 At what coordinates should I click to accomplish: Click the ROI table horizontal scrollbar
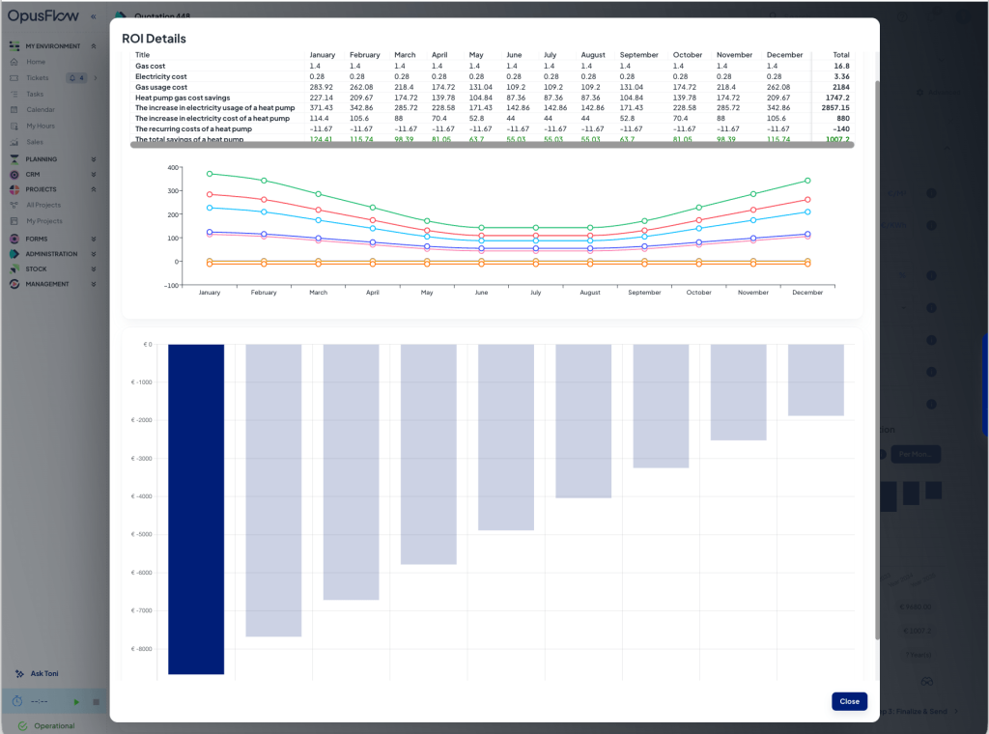pos(492,145)
